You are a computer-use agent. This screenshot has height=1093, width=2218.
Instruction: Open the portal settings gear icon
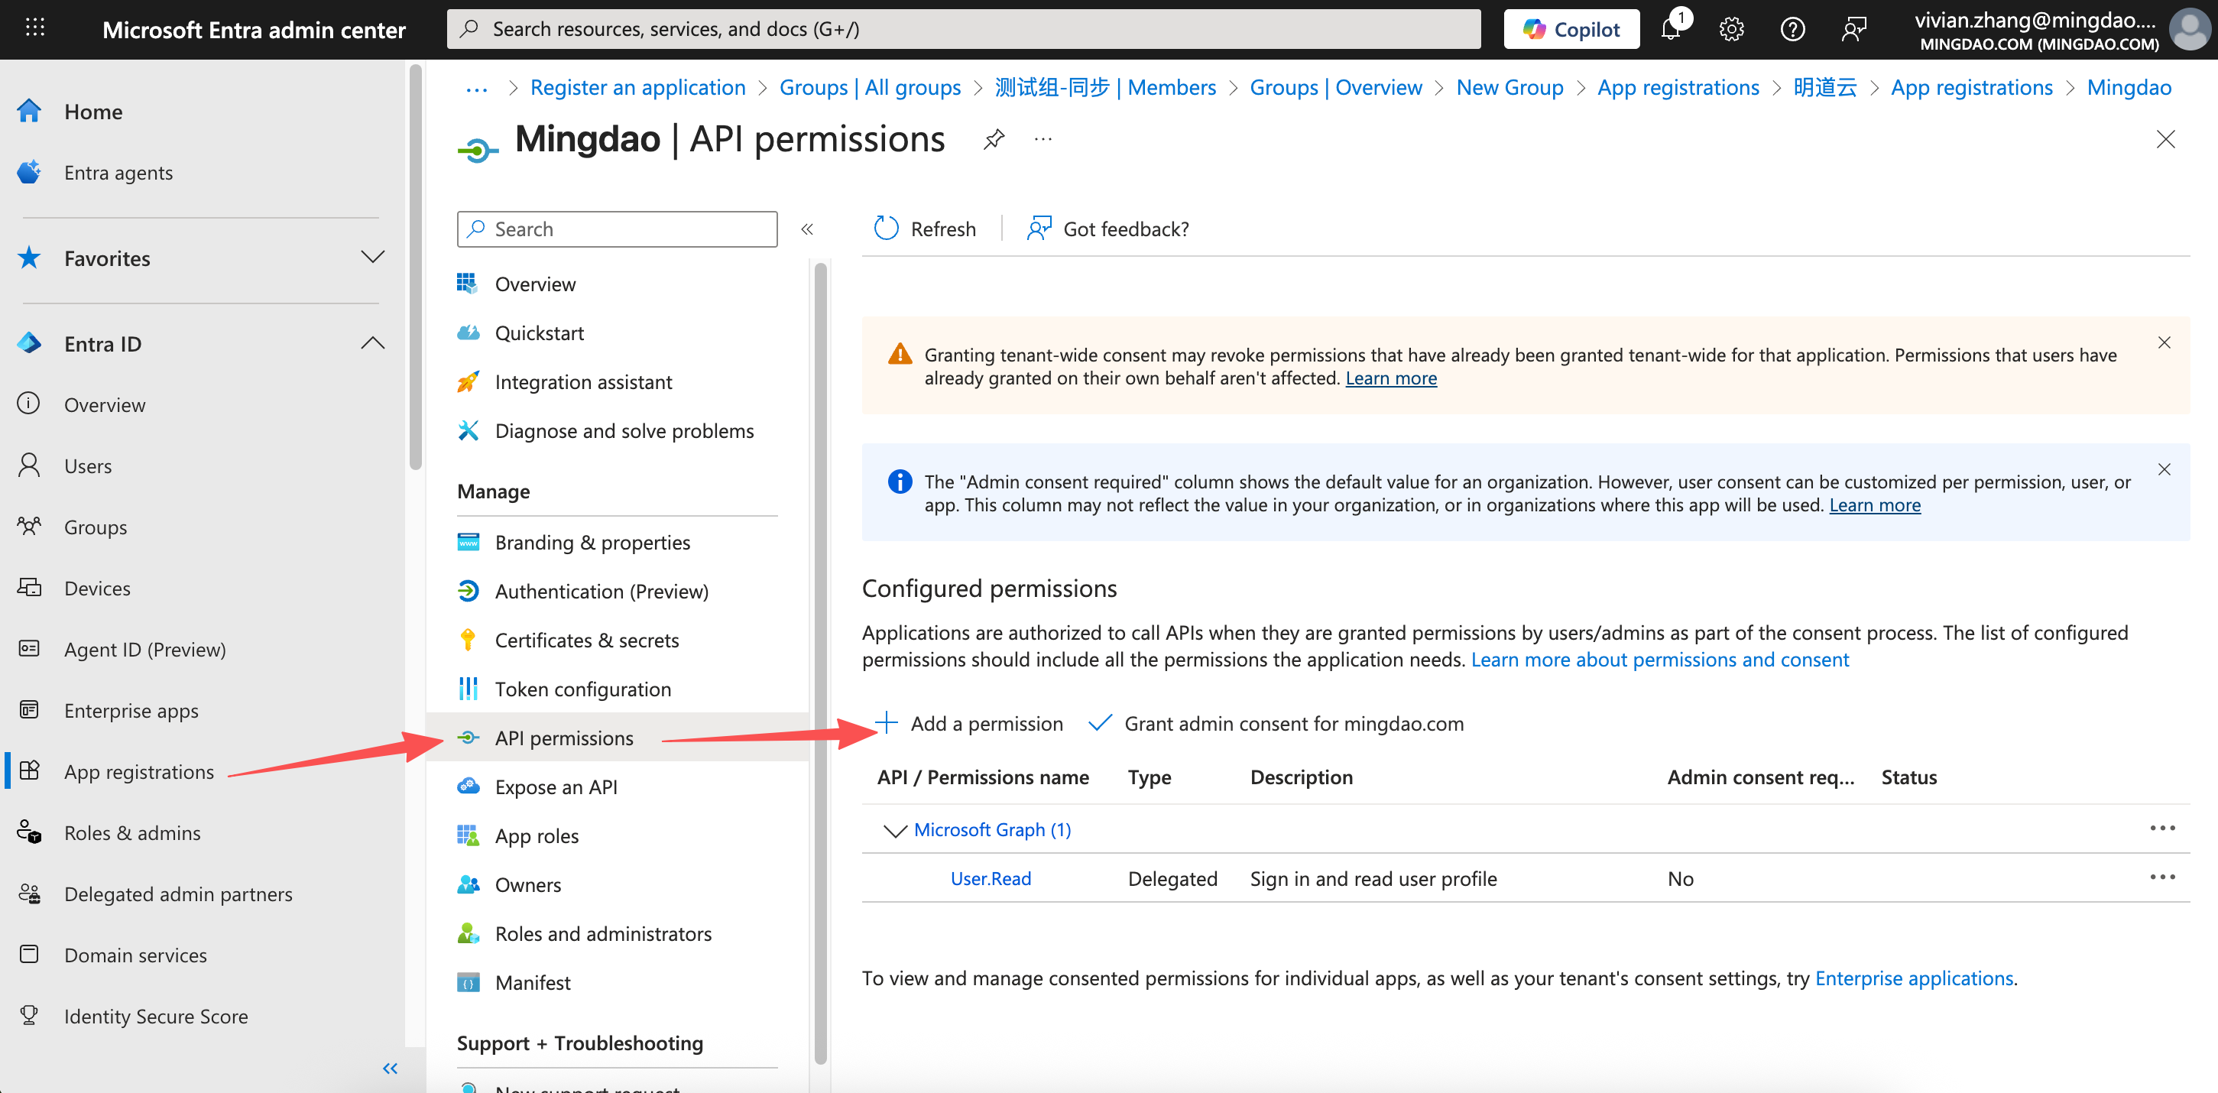pos(1730,29)
